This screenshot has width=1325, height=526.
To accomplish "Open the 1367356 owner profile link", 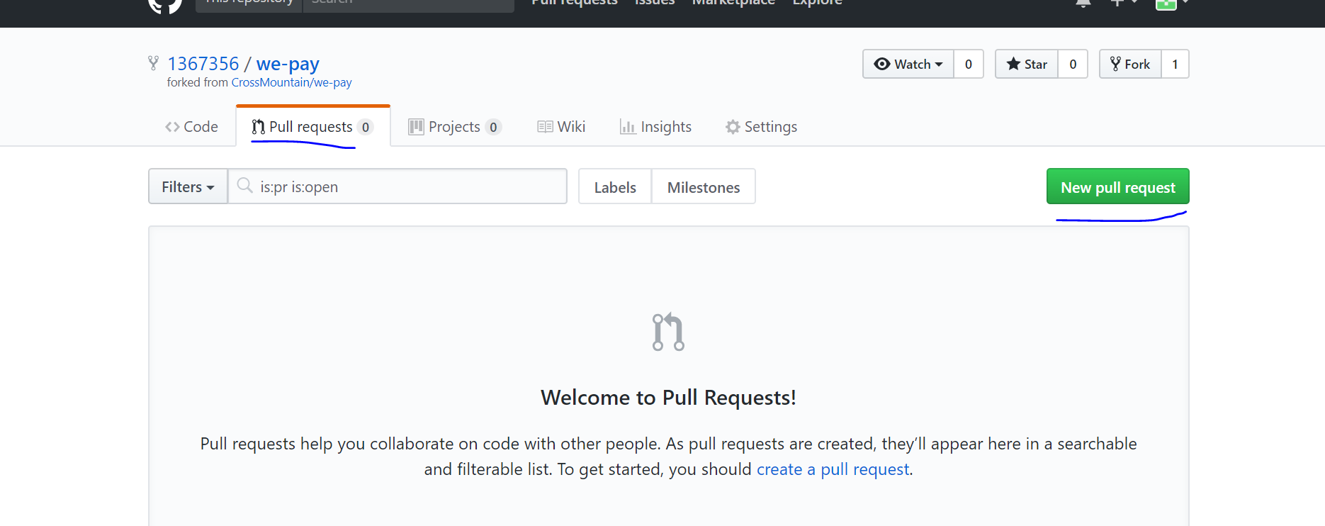I will click(x=203, y=64).
